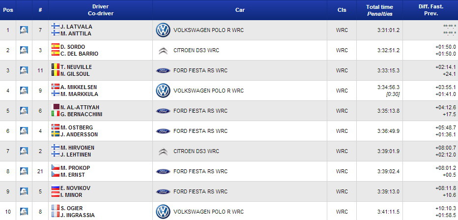Click the total time 3:31:01.2
Image resolution: width=458 pixels, height=220 pixels.
coord(388,30)
